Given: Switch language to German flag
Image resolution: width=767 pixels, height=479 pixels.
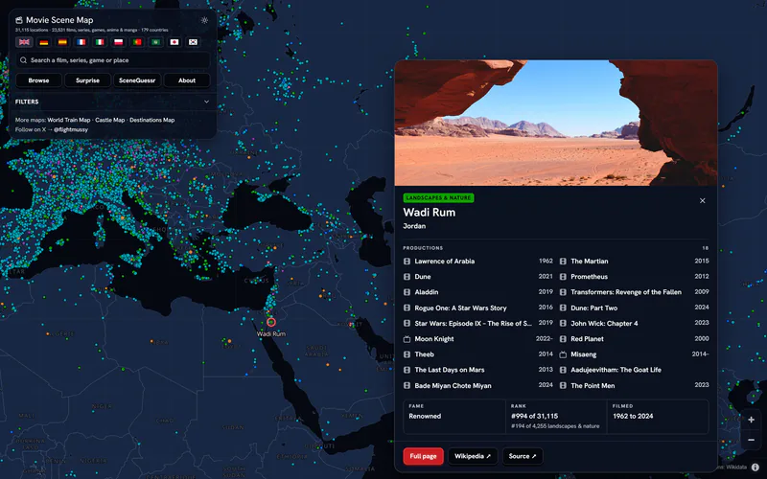Looking at the screenshot, I should click(44, 42).
